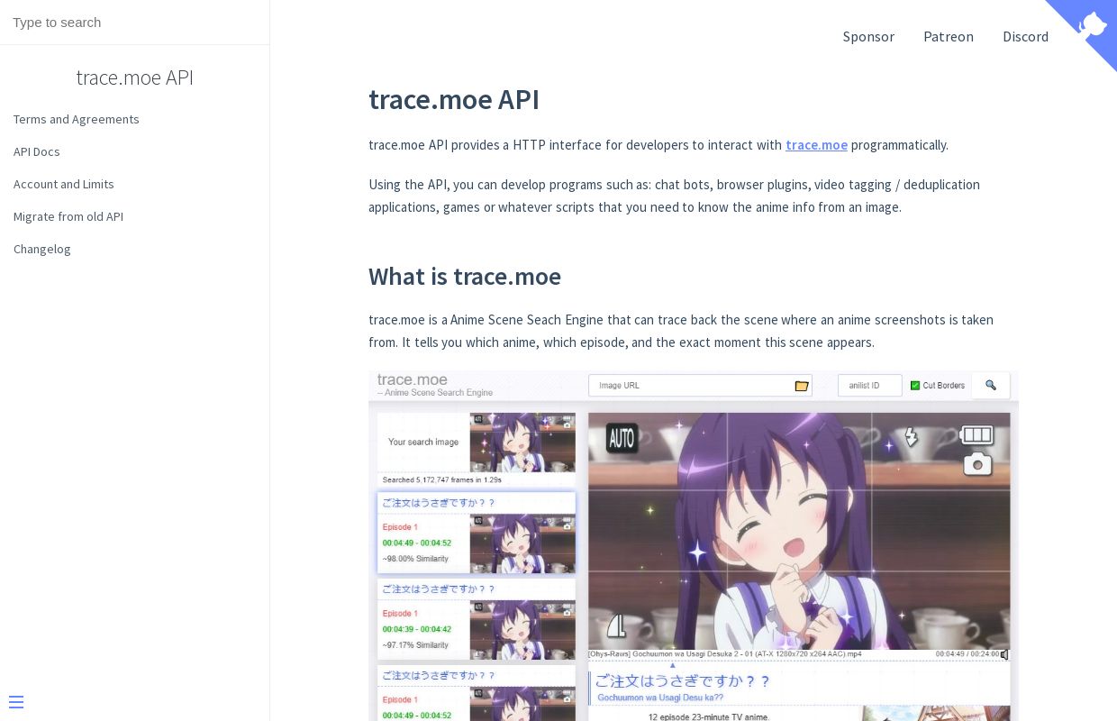
Task: Click the anilist ID field in screenshot
Action: coord(870,385)
